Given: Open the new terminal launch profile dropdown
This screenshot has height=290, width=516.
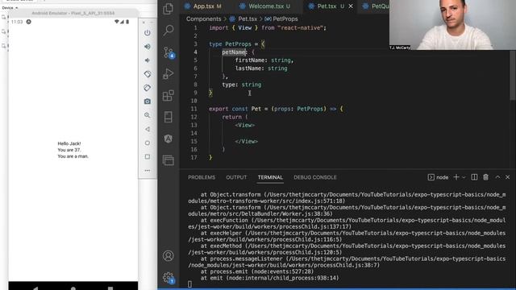Looking at the screenshot, I should (464, 177).
